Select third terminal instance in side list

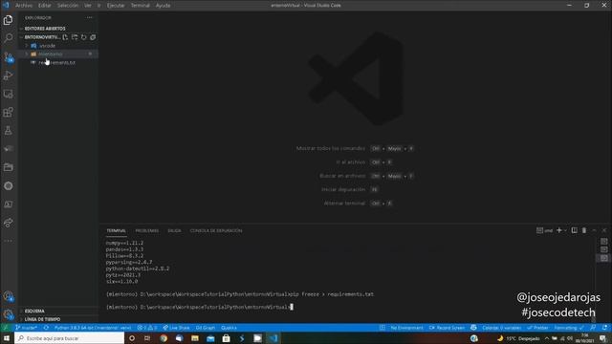tap(603, 258)
